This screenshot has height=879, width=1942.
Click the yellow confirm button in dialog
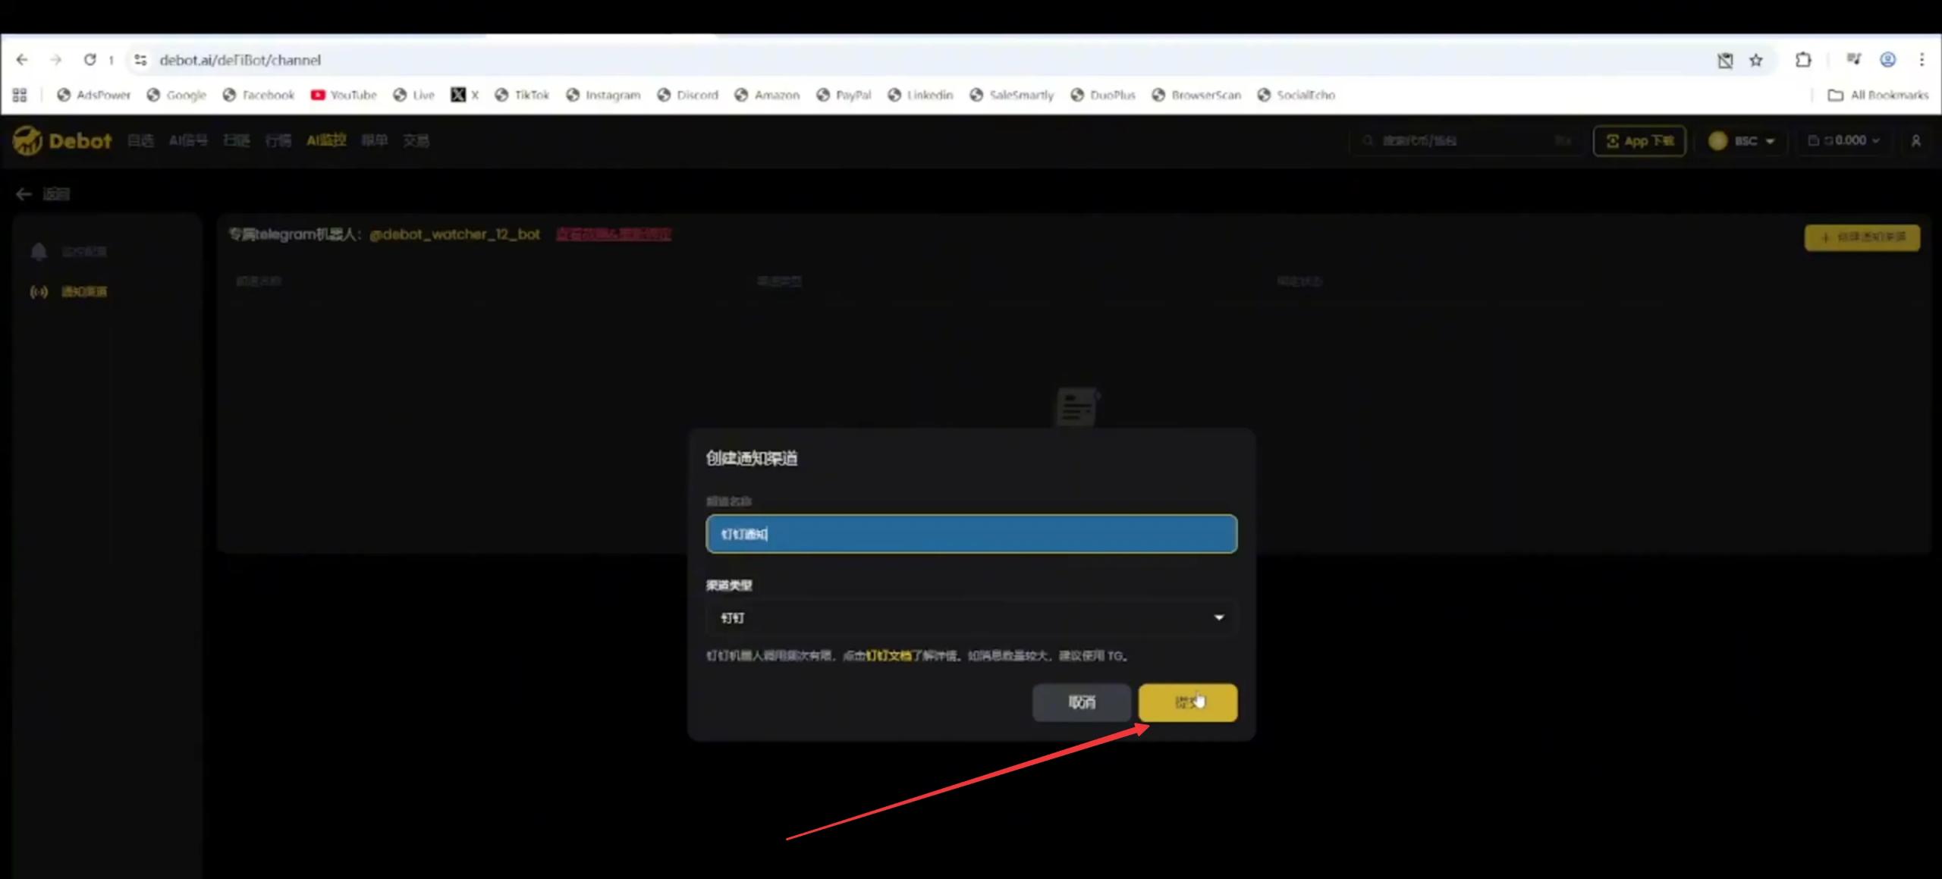[x=1187, y=702]
